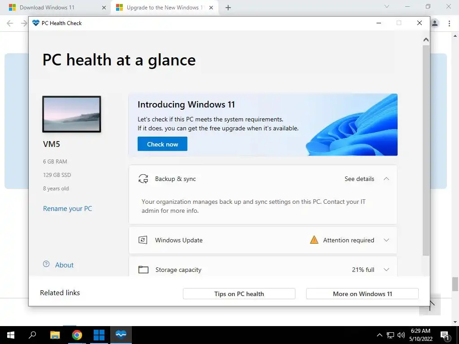Expand the Windows Update section chevron

click(x=386, y=240)
